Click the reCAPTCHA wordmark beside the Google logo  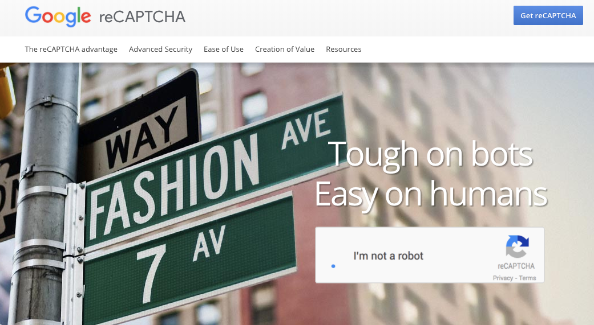142,17
